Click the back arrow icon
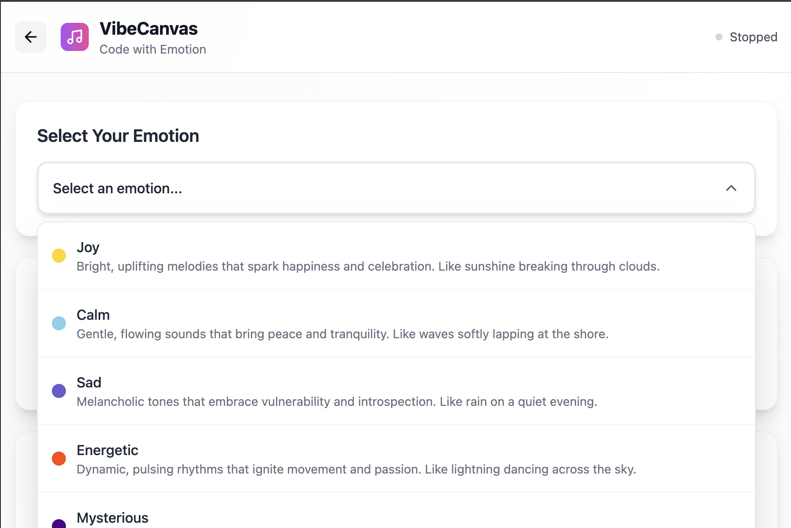This screenshot has width=791, height=528. click(x=30, y=37)
